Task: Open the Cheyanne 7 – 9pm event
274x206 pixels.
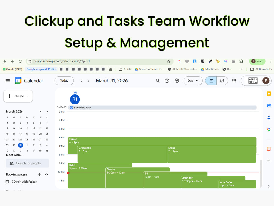Action: click(122, 154)
